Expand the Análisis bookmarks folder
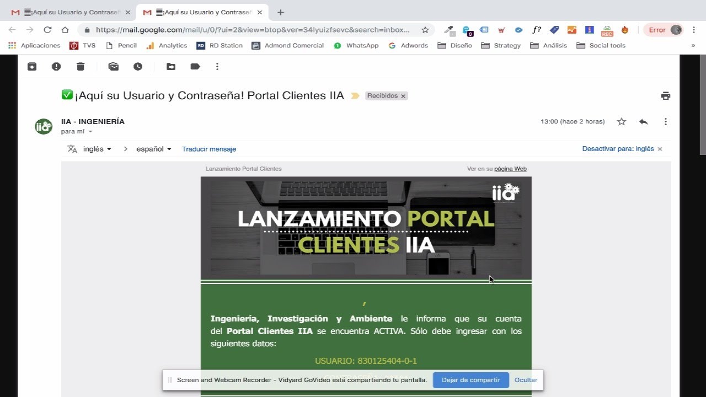Screen dimensions: 706x397 coord(548,46)
